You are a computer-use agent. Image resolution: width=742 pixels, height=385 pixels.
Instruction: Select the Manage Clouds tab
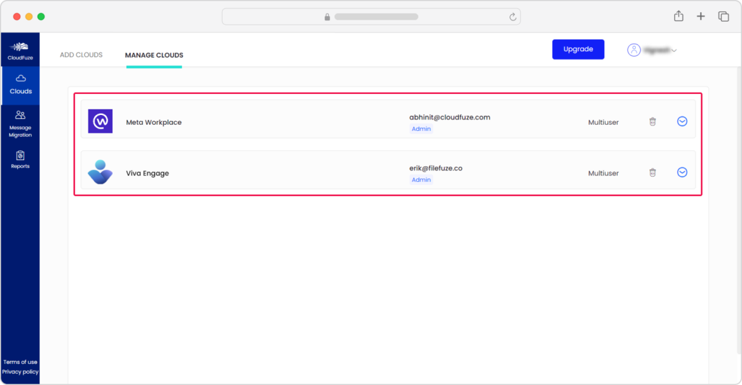point(154,55)
